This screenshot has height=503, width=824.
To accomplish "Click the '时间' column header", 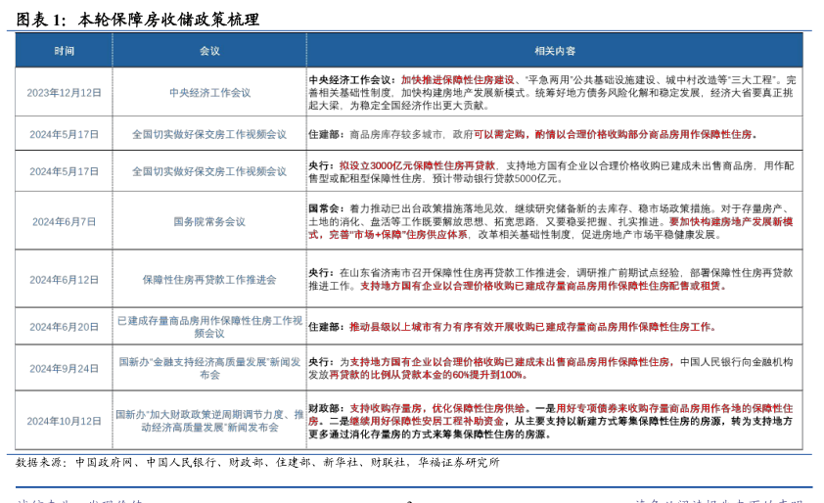I will coord(65,51).
